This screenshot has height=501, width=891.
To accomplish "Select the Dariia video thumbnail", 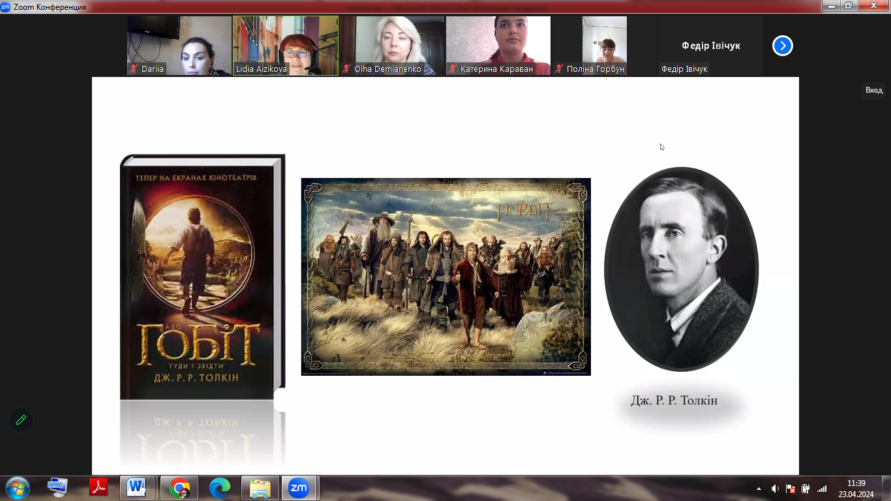I will (x=179, y=46).
